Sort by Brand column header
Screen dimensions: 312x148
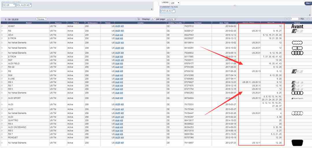pos(29,23)
